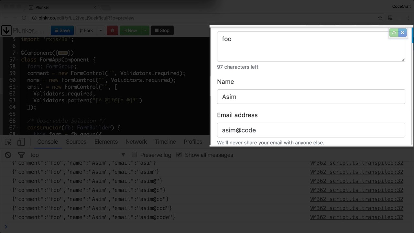
Task: Stop the running preview
Action: click(162, 30)
